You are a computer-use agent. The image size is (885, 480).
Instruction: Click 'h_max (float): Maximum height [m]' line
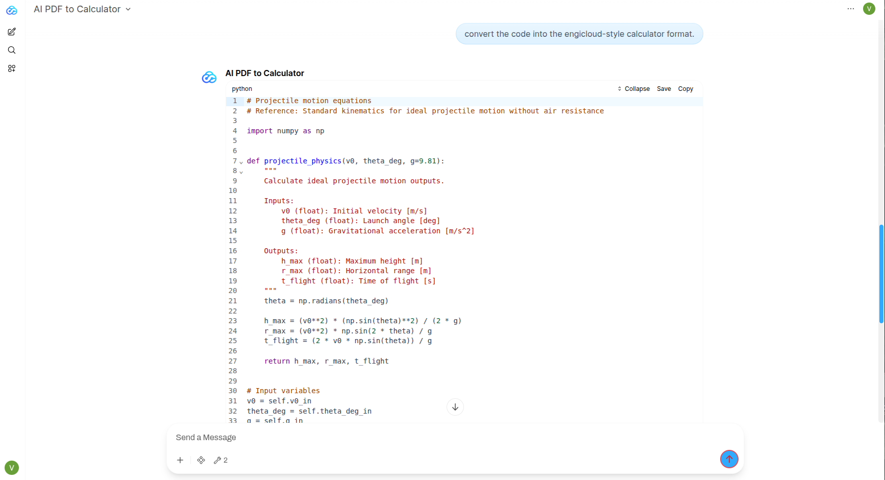[x=352, y=261]
